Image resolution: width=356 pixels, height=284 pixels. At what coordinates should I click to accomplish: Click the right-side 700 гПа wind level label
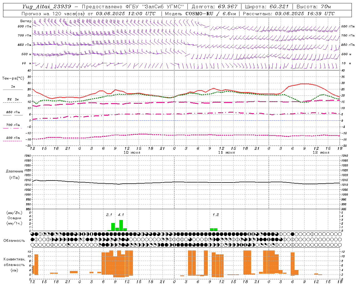coord(348,35)
